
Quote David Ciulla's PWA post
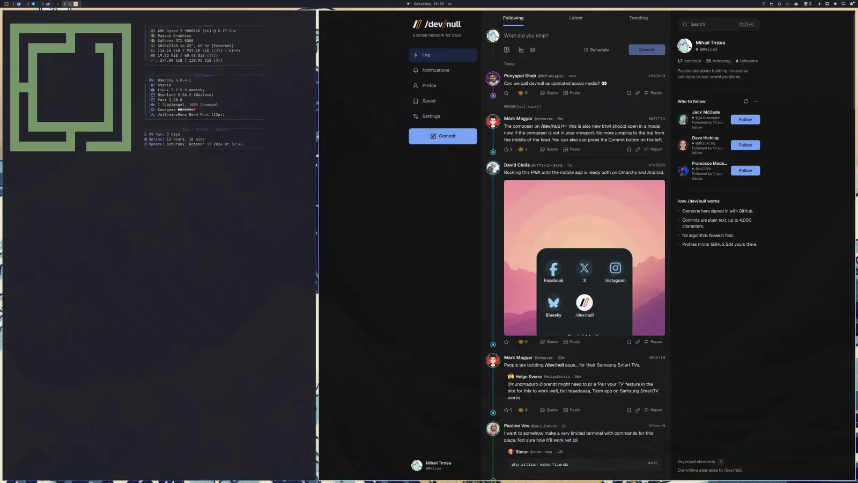pyautogui.click(x=549, y=342)
